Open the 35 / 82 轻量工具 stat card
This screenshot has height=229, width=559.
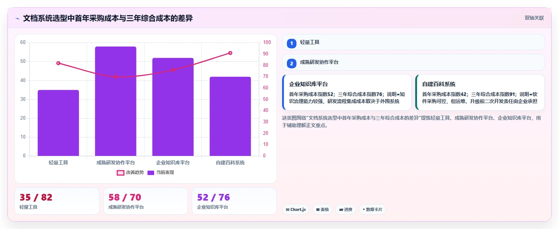tap(57, 201)
